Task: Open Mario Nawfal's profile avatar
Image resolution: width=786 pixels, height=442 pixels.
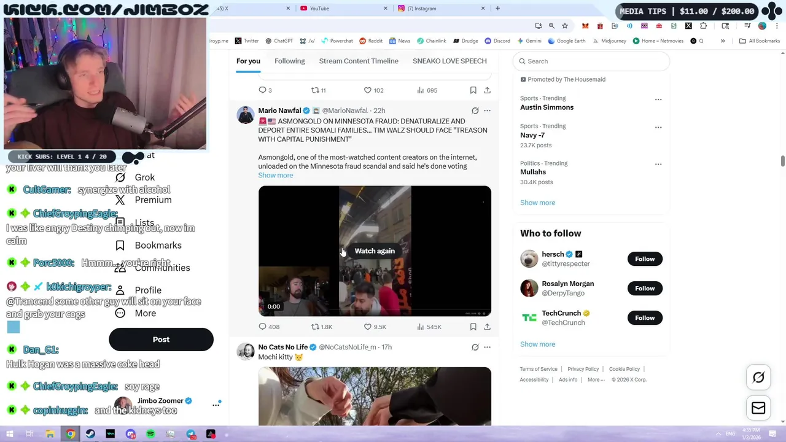Action: [246, 115]
